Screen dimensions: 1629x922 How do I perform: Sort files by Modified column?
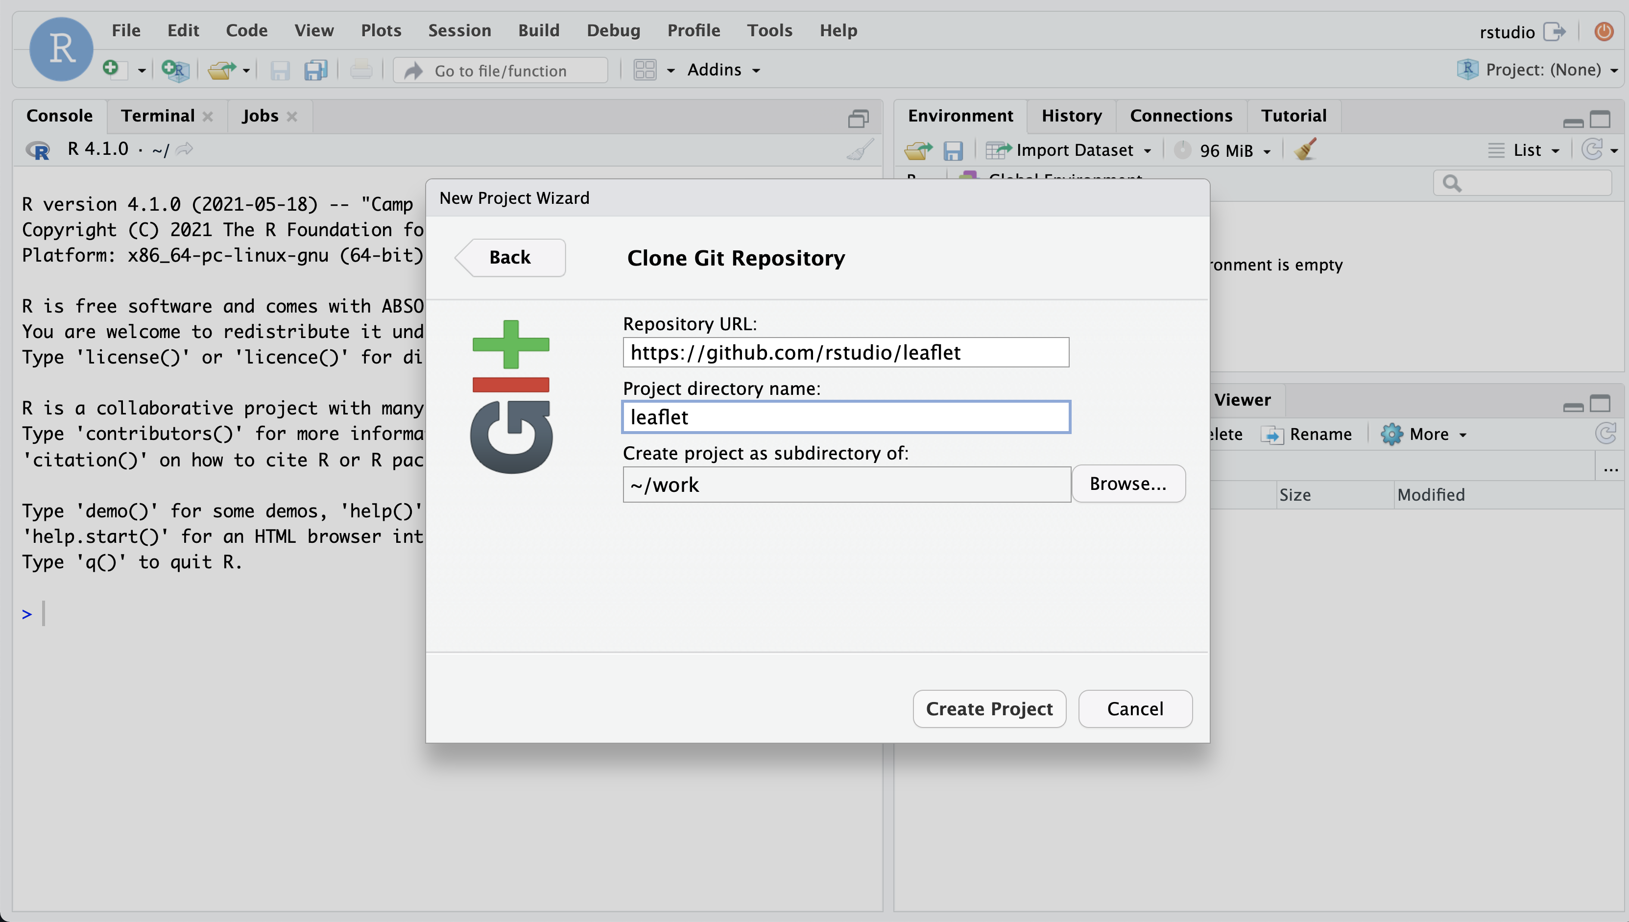click(x=1431, y=495)
